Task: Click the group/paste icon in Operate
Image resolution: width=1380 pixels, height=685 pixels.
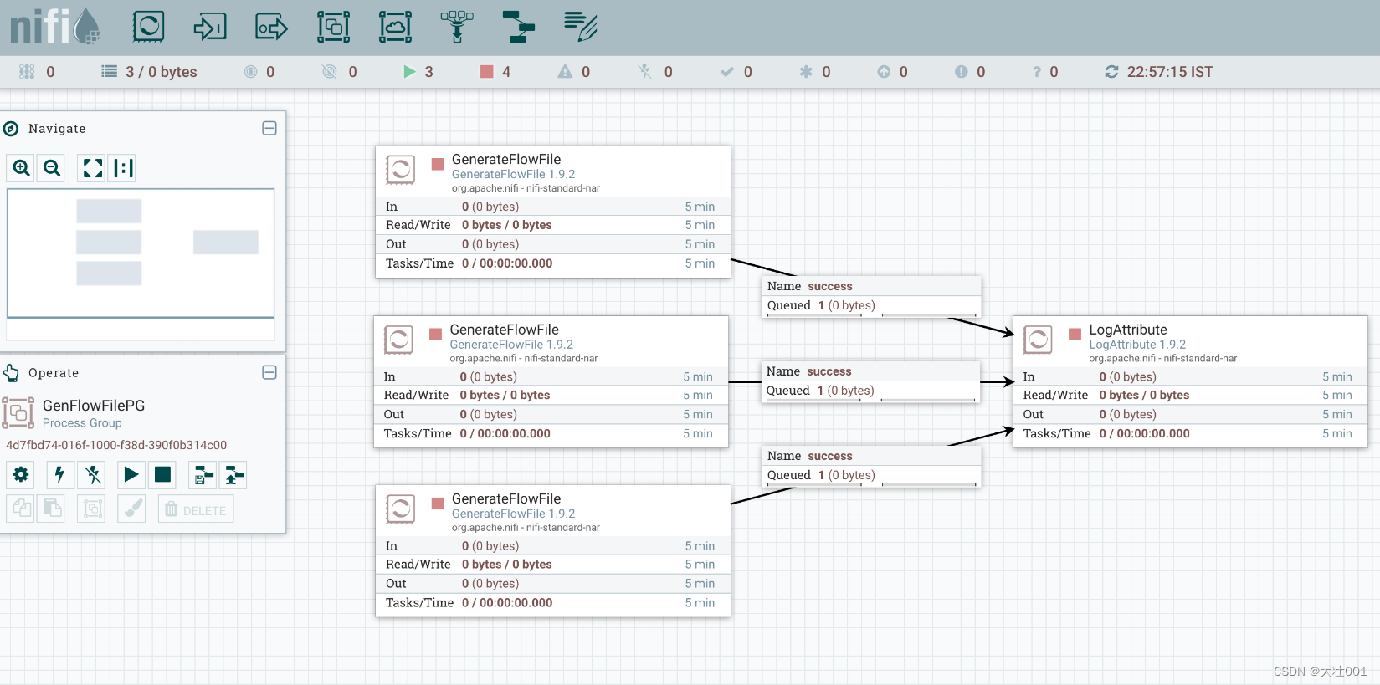Action: click(91, 509)
